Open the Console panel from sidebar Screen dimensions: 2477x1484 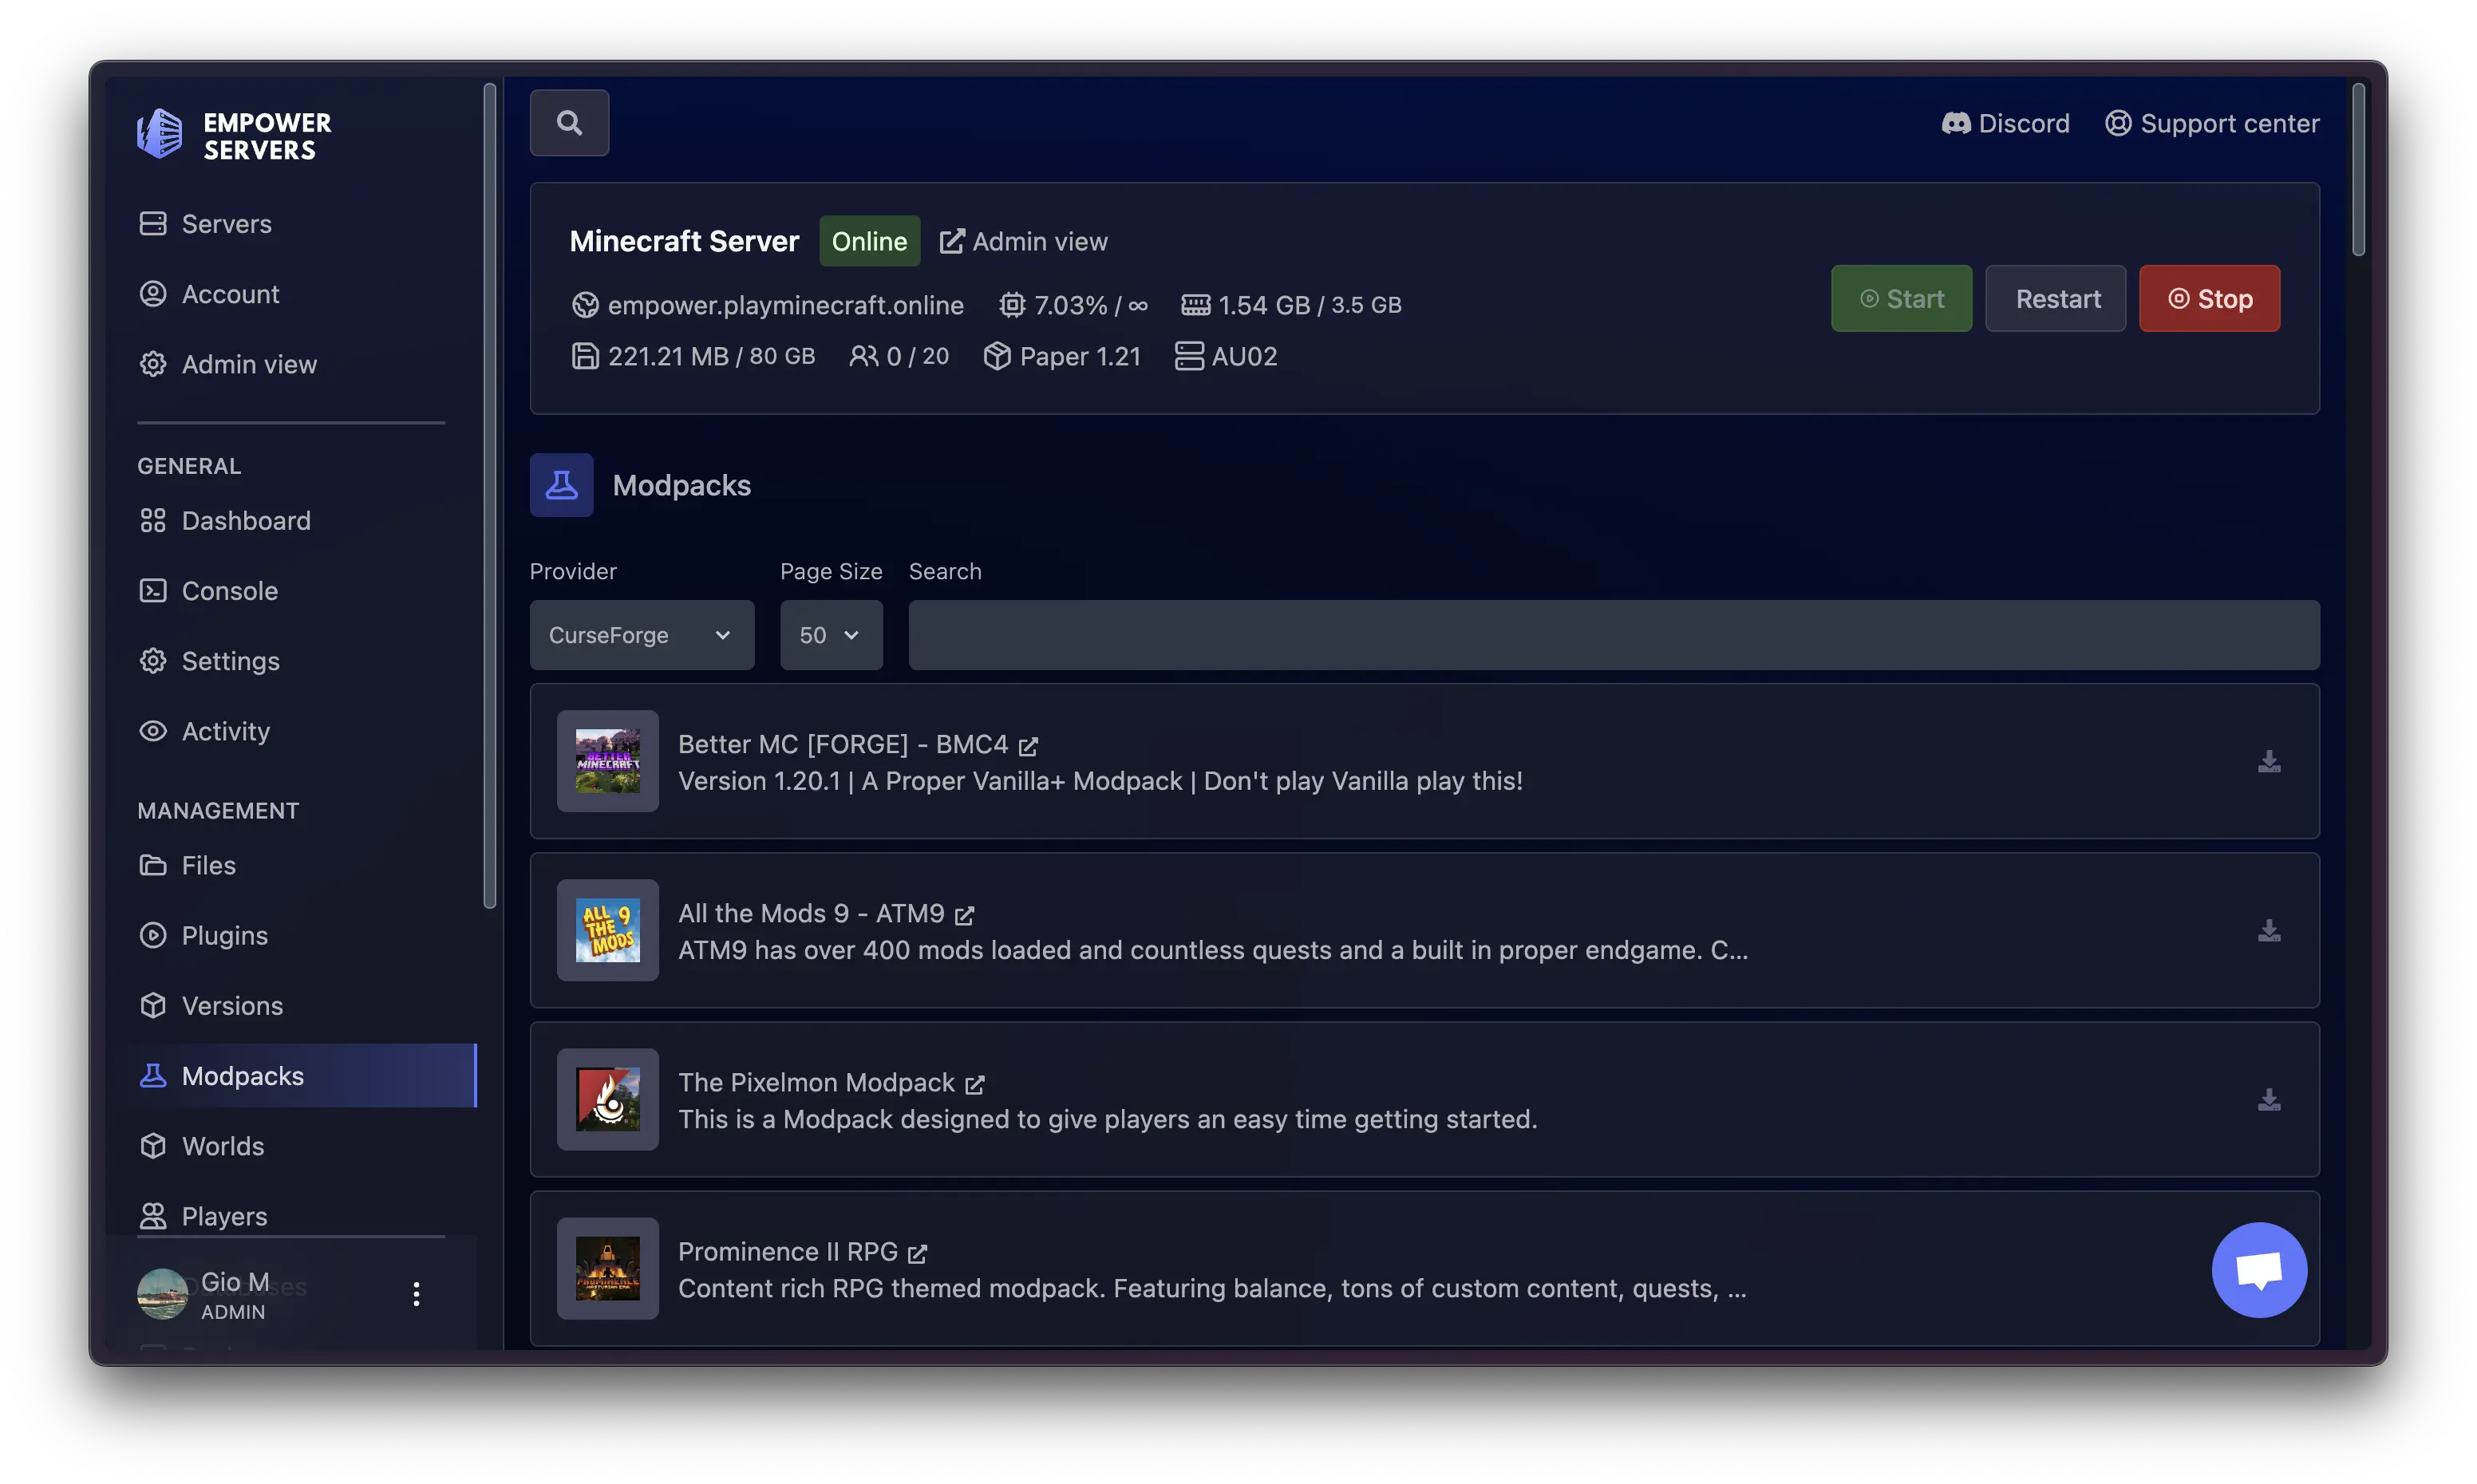pyautogui.click(x=228, y=590)
